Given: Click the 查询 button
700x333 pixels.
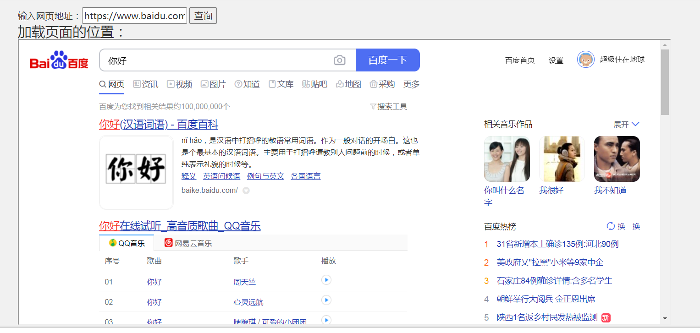Looking at the screenshot, I should tap(203, 16).
